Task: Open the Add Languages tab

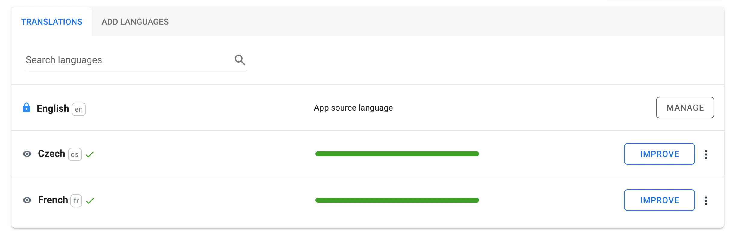Action: [x=135, y=22]
